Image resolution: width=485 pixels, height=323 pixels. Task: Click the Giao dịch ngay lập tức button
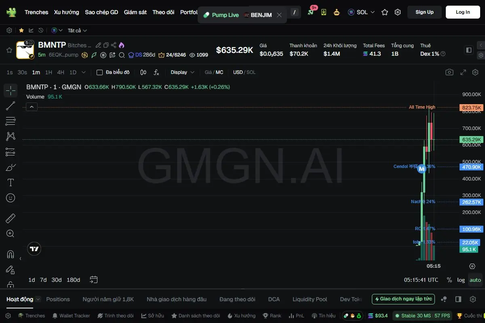coord(403,299)
